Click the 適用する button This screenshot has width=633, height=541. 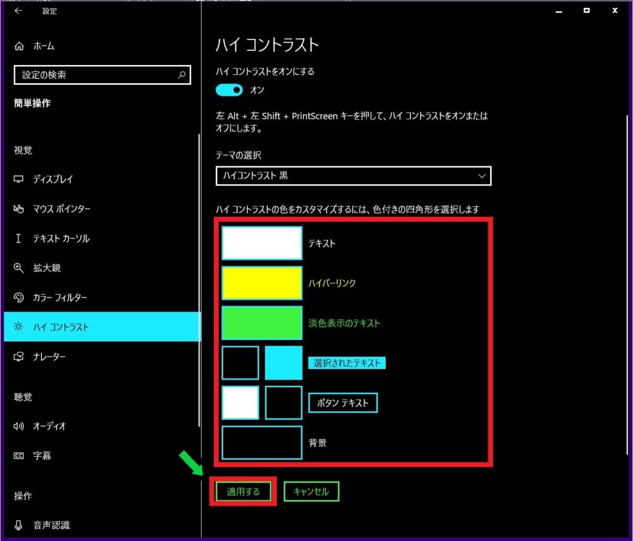243,492
